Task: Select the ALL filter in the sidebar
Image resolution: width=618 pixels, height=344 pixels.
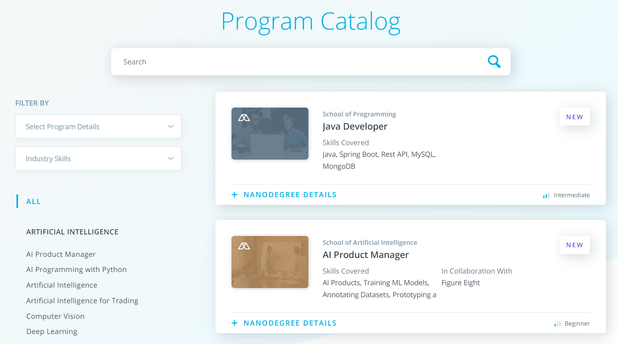Action: [33, 201]
